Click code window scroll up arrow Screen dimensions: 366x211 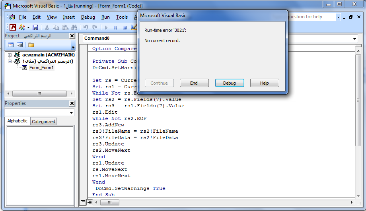click(358, 50)
